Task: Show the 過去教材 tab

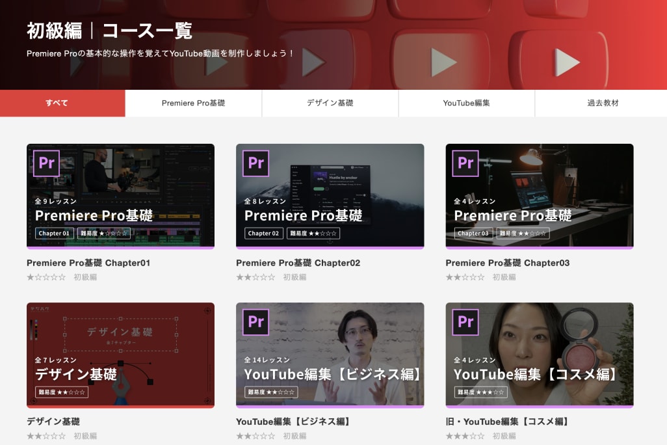Action: coord(603,103)
